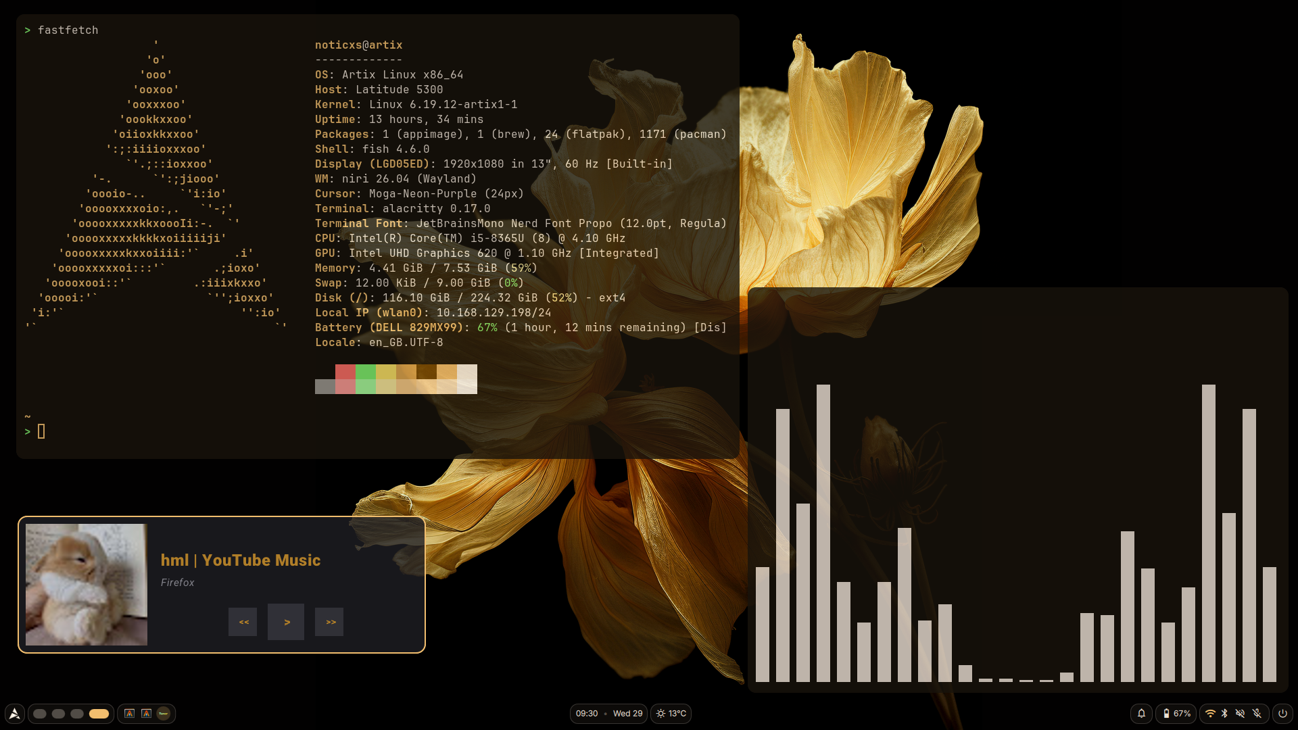Click the 'Memory: 4.41 GiB / 7.53 GiB' line
Image resolution: width=1298 pixels, height=730 pixels.
coord(426,268)
